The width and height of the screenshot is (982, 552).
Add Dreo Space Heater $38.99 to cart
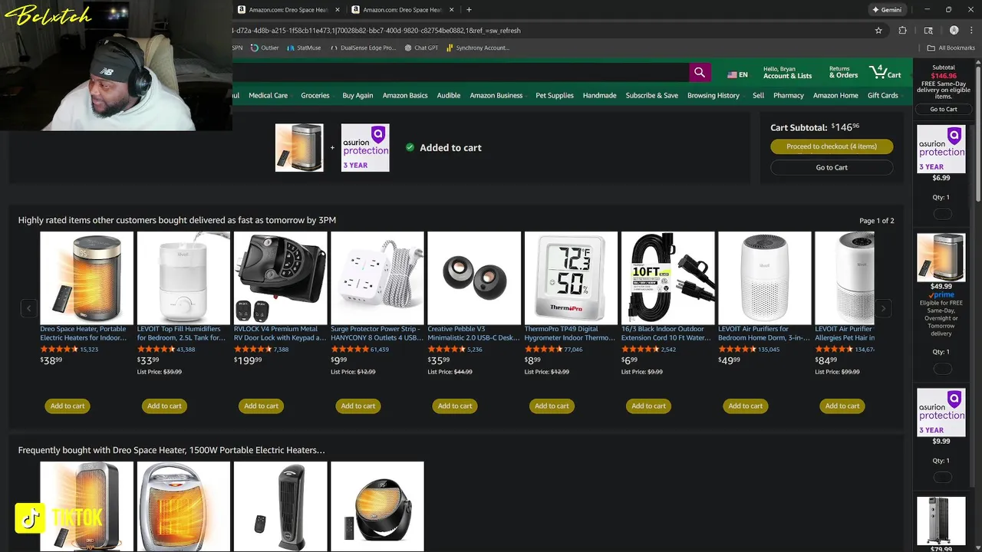pos(68,406)
